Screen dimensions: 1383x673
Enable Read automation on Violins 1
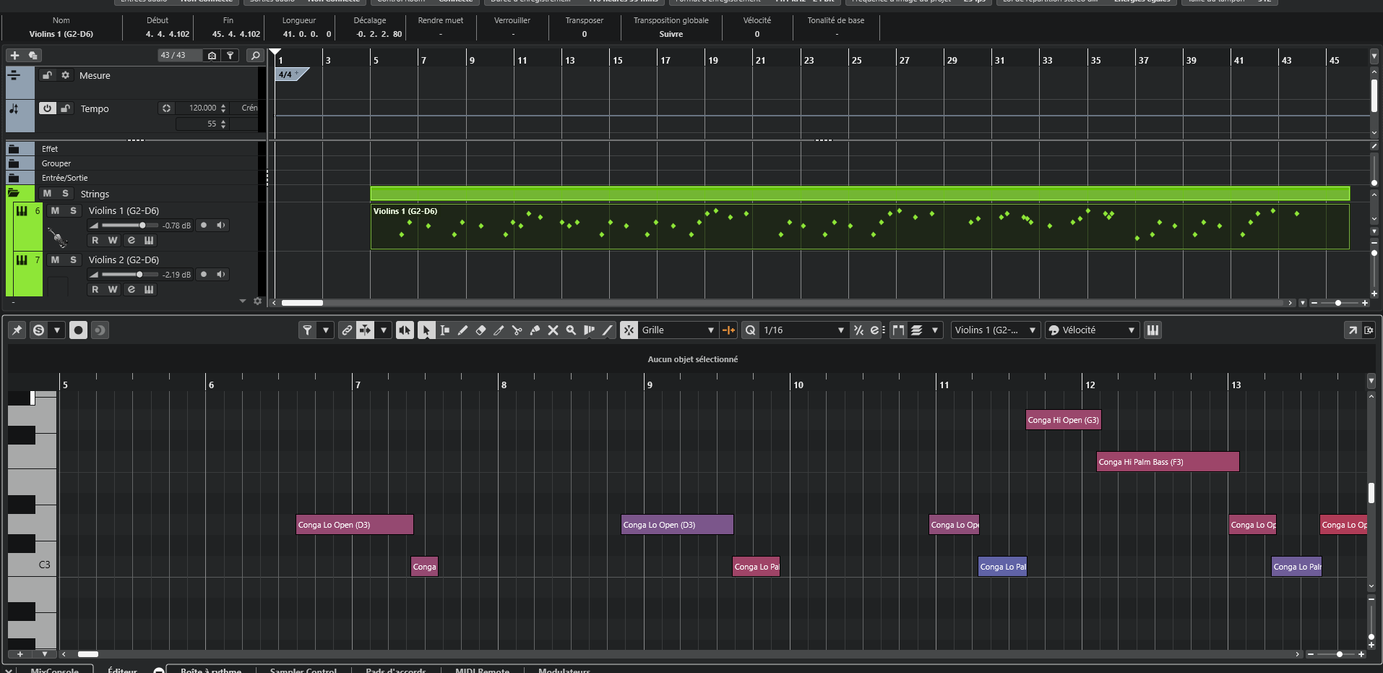pyautogui.click(x=95, y=241)
